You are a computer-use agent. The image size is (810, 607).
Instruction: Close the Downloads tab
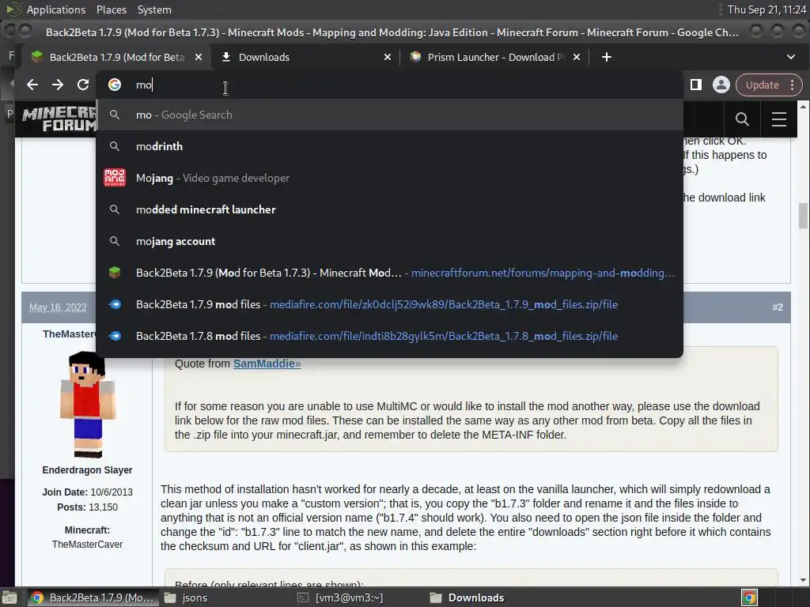tap(388, 57)
